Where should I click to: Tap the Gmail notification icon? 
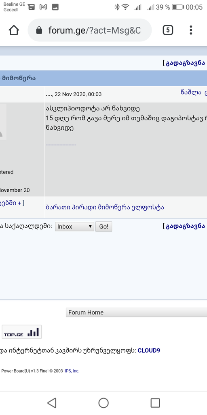pos(43,7)
